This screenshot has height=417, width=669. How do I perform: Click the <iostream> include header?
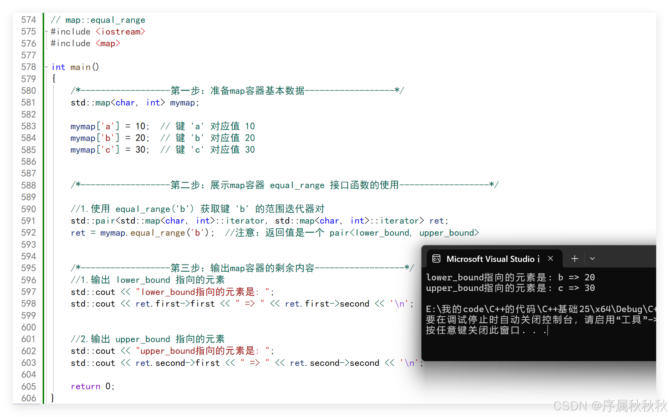[x=120, y=31]
